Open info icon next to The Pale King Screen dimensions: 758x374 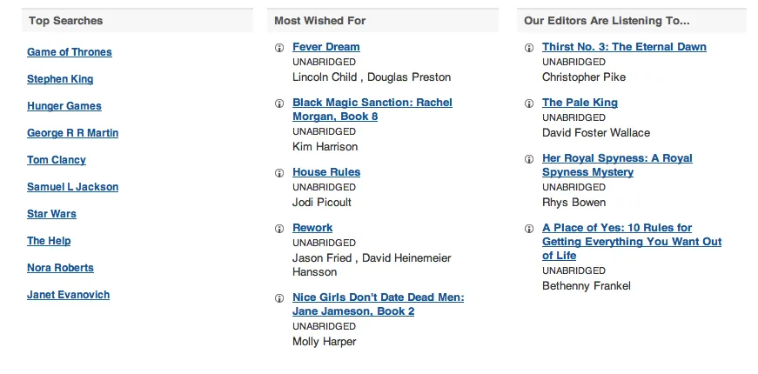coord(529,104)
